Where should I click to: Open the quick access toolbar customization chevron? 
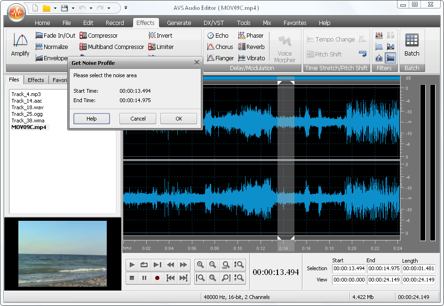coord(126,7)
